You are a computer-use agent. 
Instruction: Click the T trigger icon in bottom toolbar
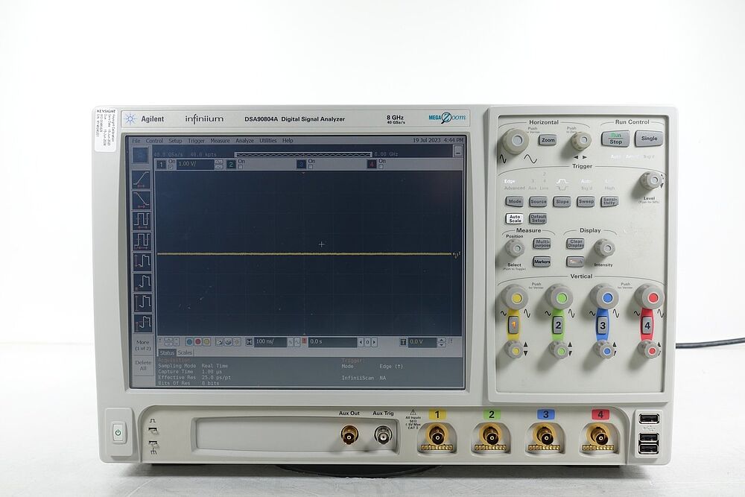(403, 342)
